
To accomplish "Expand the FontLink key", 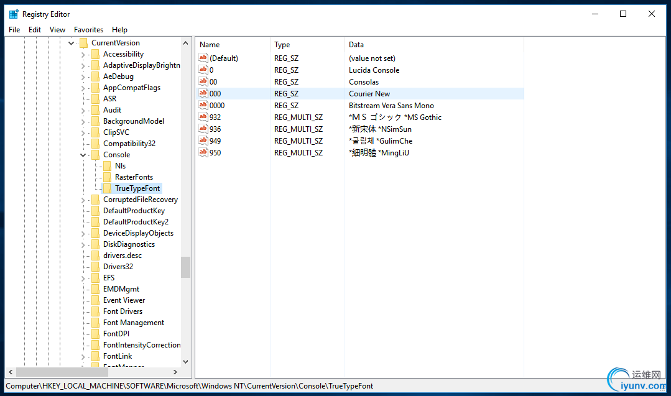I will [83, 357].
